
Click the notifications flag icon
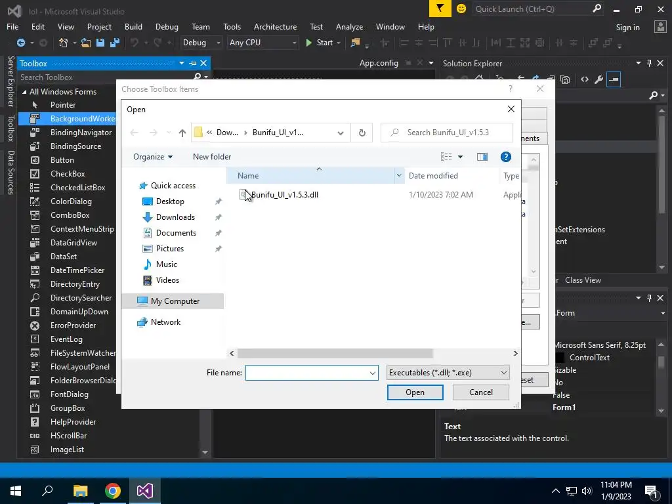coord(440,9)
